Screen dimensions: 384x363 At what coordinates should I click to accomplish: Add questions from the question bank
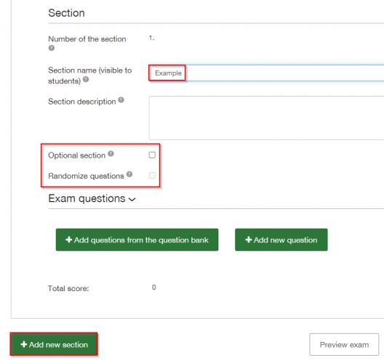137,240
